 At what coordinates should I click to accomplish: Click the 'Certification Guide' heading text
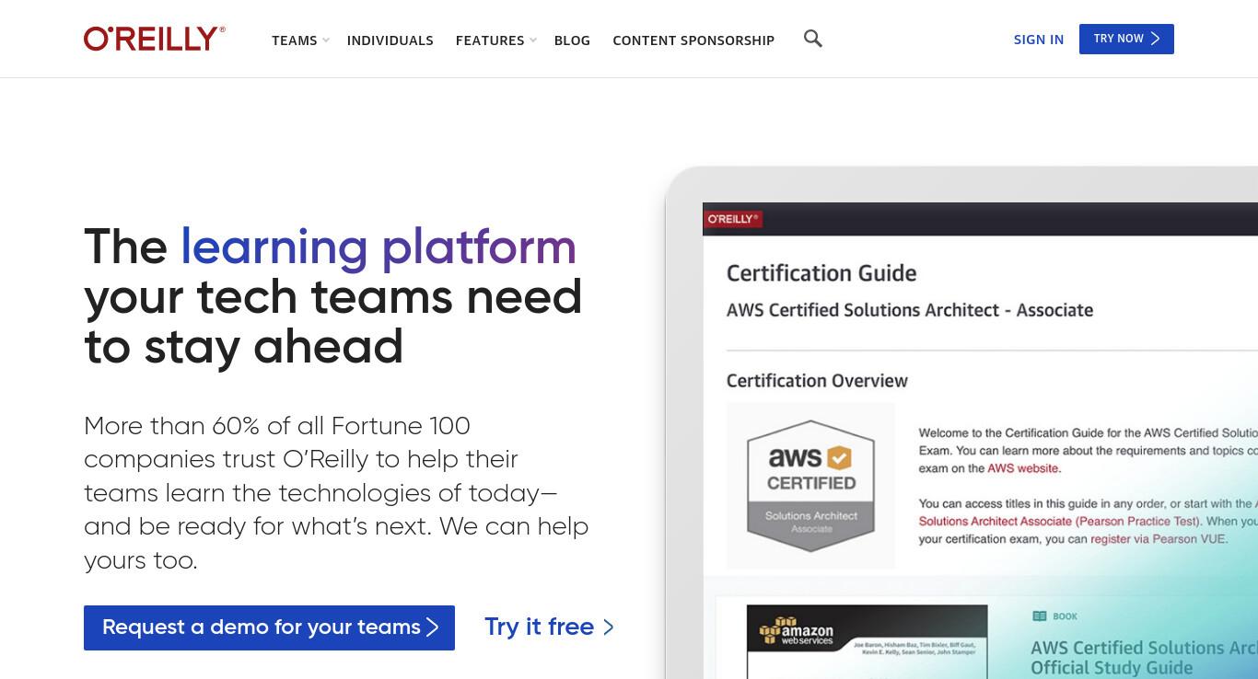821,273
